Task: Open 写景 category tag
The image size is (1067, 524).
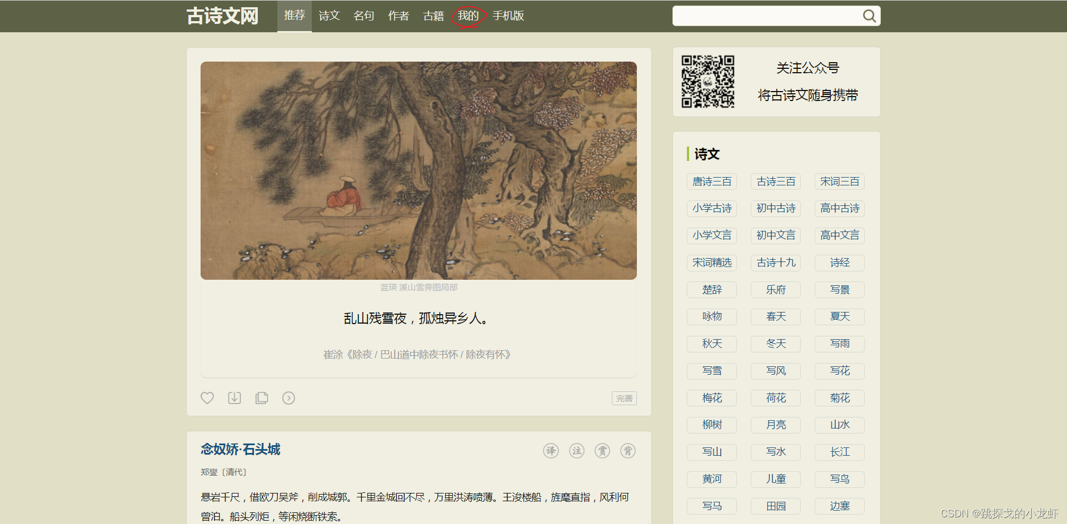Action: click(x=840, y=290)
